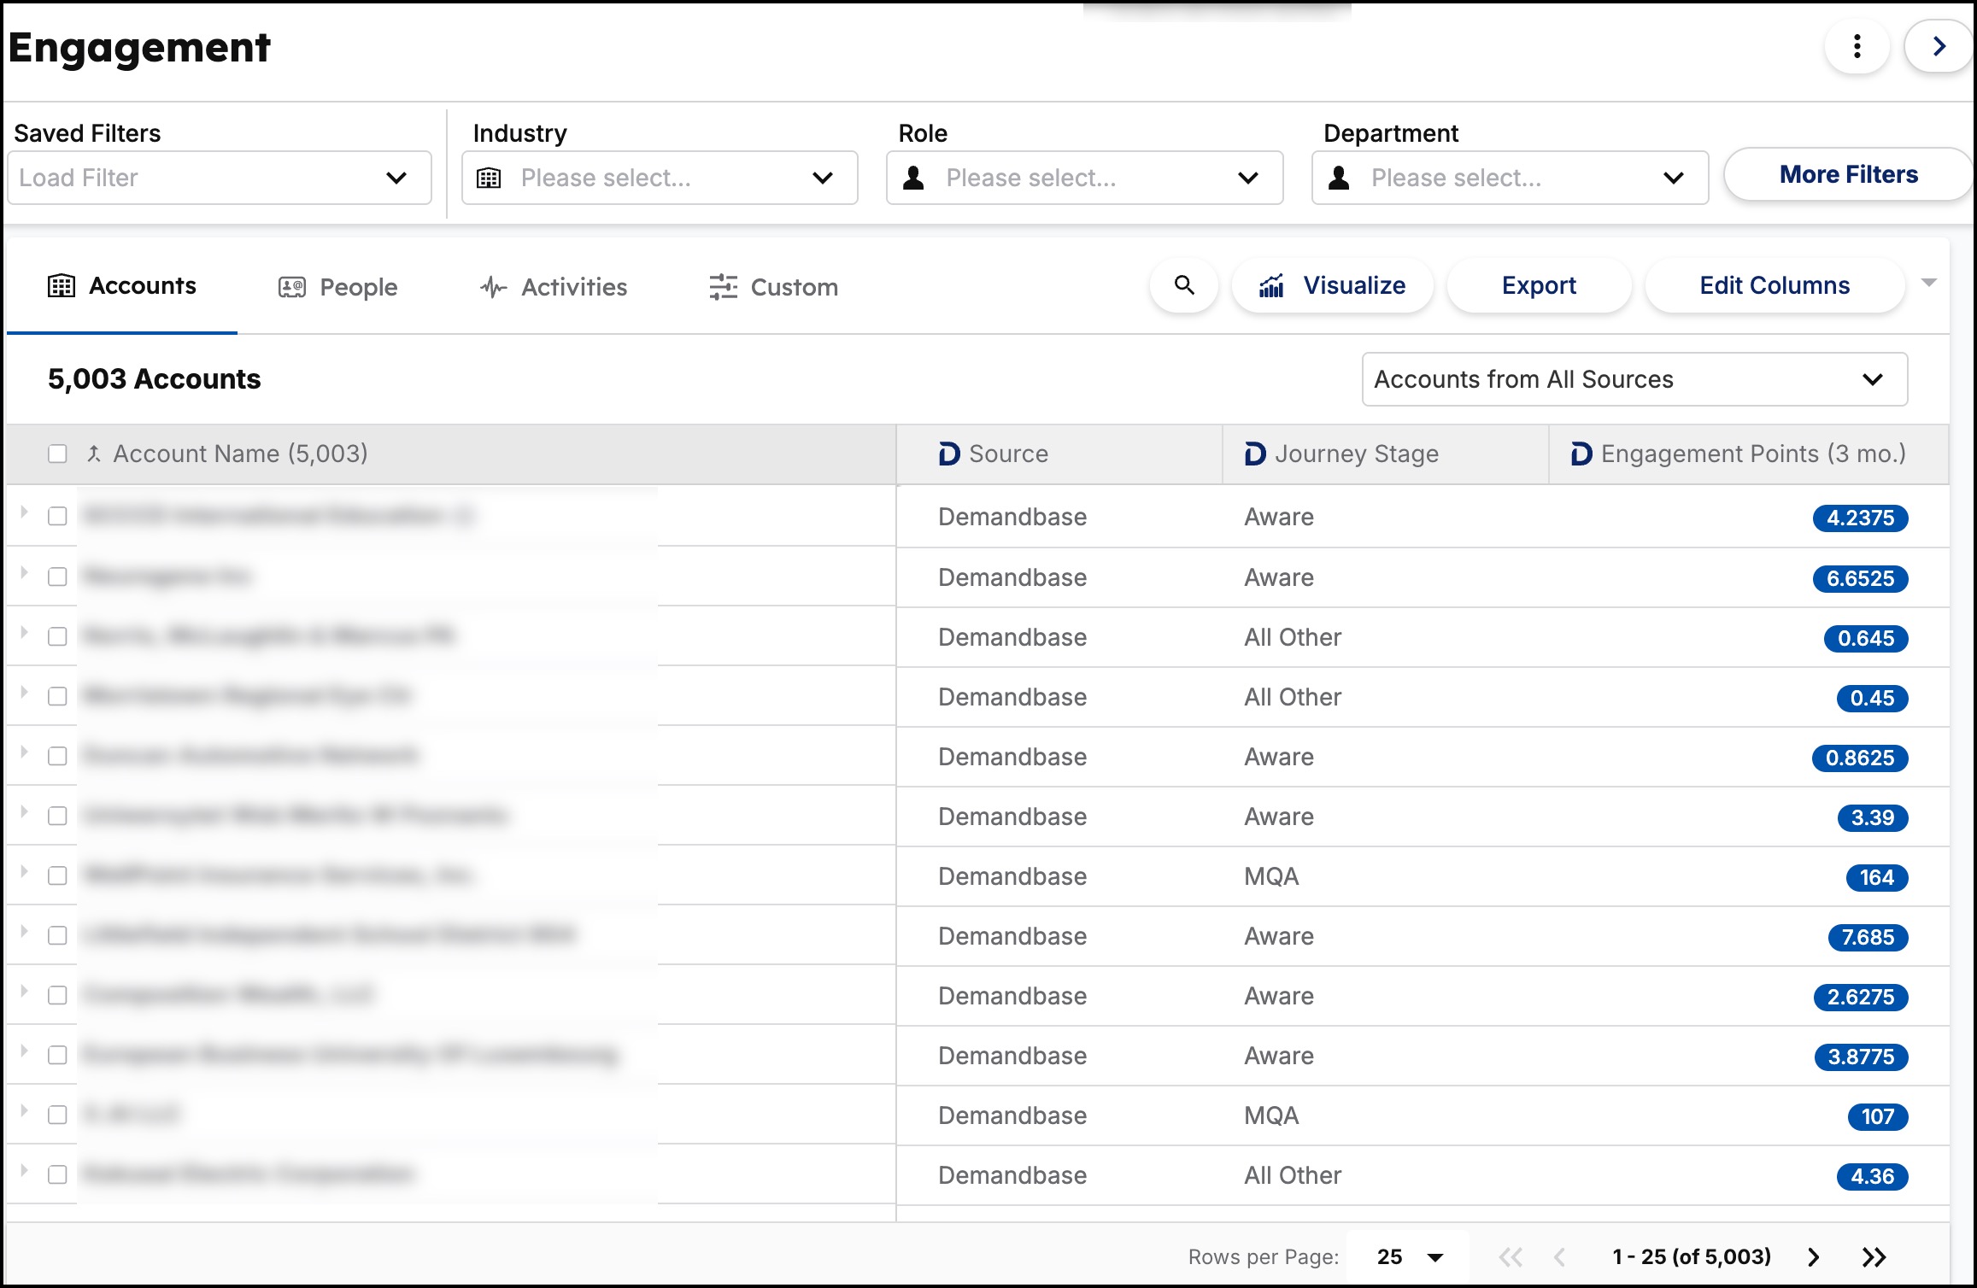Click the Engagement Points (3 mo.) column header
1977x1288 pixels.
[1749, 454]
